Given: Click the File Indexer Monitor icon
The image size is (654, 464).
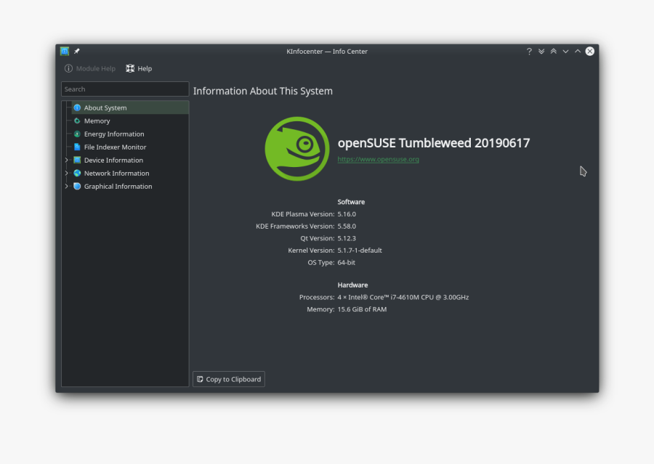Looking at the screenshot, I should pyautogui.click(x=77, y=147).
